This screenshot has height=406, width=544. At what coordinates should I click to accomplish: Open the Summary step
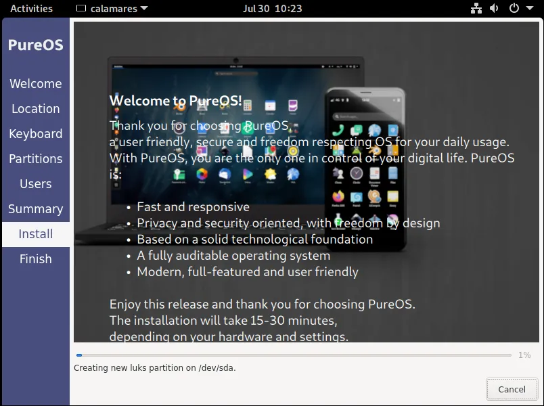[35, 209]
